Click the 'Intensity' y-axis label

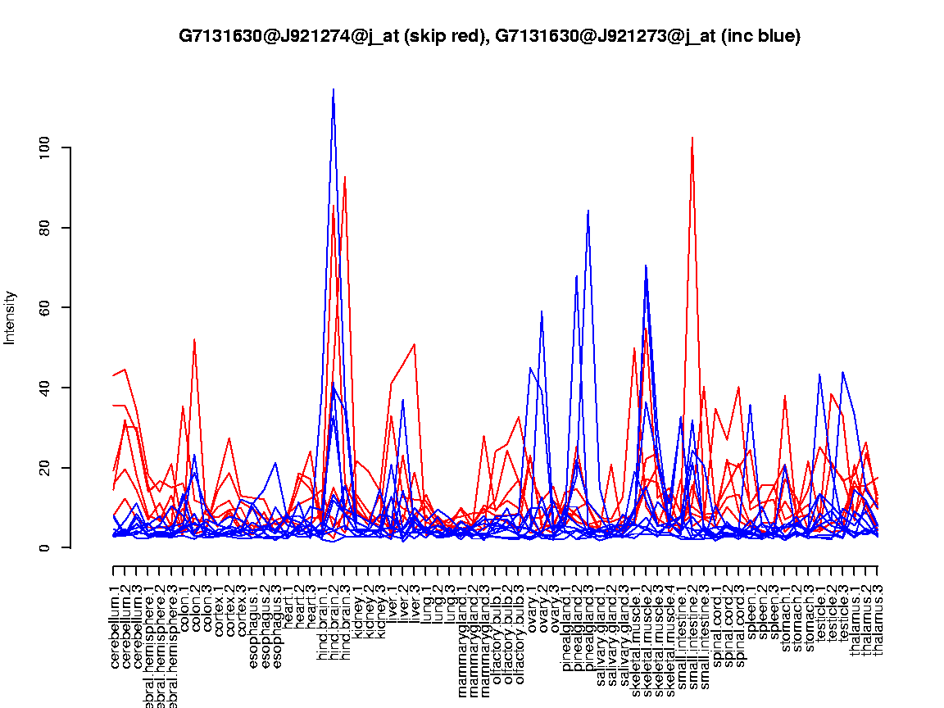[11, 317]
